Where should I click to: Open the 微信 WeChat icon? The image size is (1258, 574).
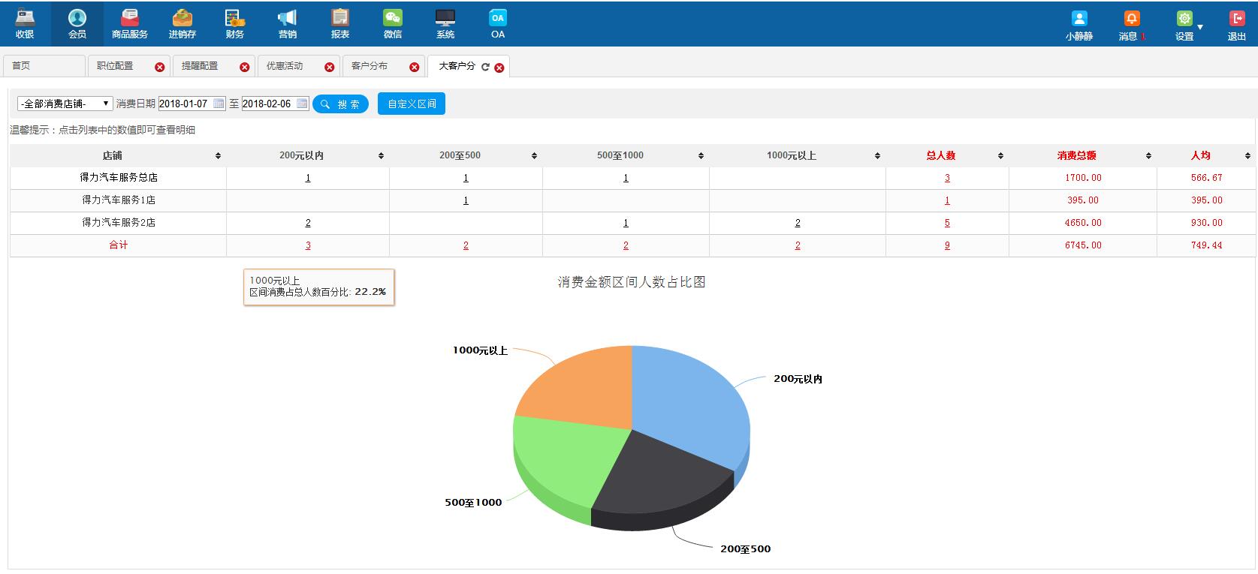tap(392, 18)
